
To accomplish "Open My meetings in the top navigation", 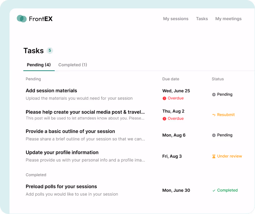I will point(228,19).
